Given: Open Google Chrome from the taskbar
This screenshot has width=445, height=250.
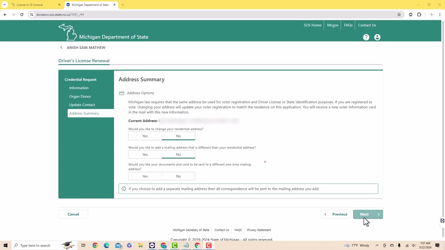Looking at the screenshot, I should click(95, 245).
